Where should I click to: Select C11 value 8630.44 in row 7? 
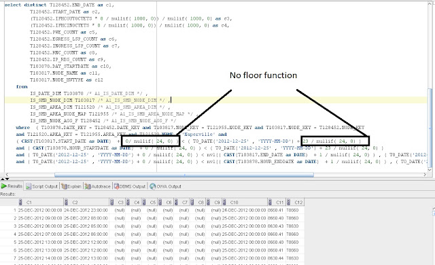(x=276, y=258)
